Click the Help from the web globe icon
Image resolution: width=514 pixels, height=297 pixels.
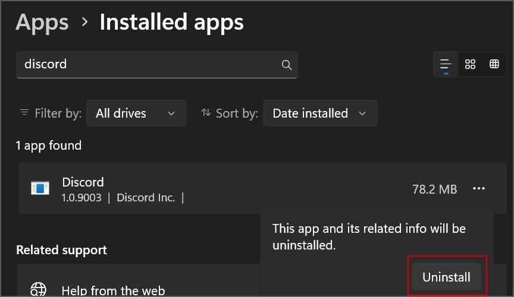(38, 290)
